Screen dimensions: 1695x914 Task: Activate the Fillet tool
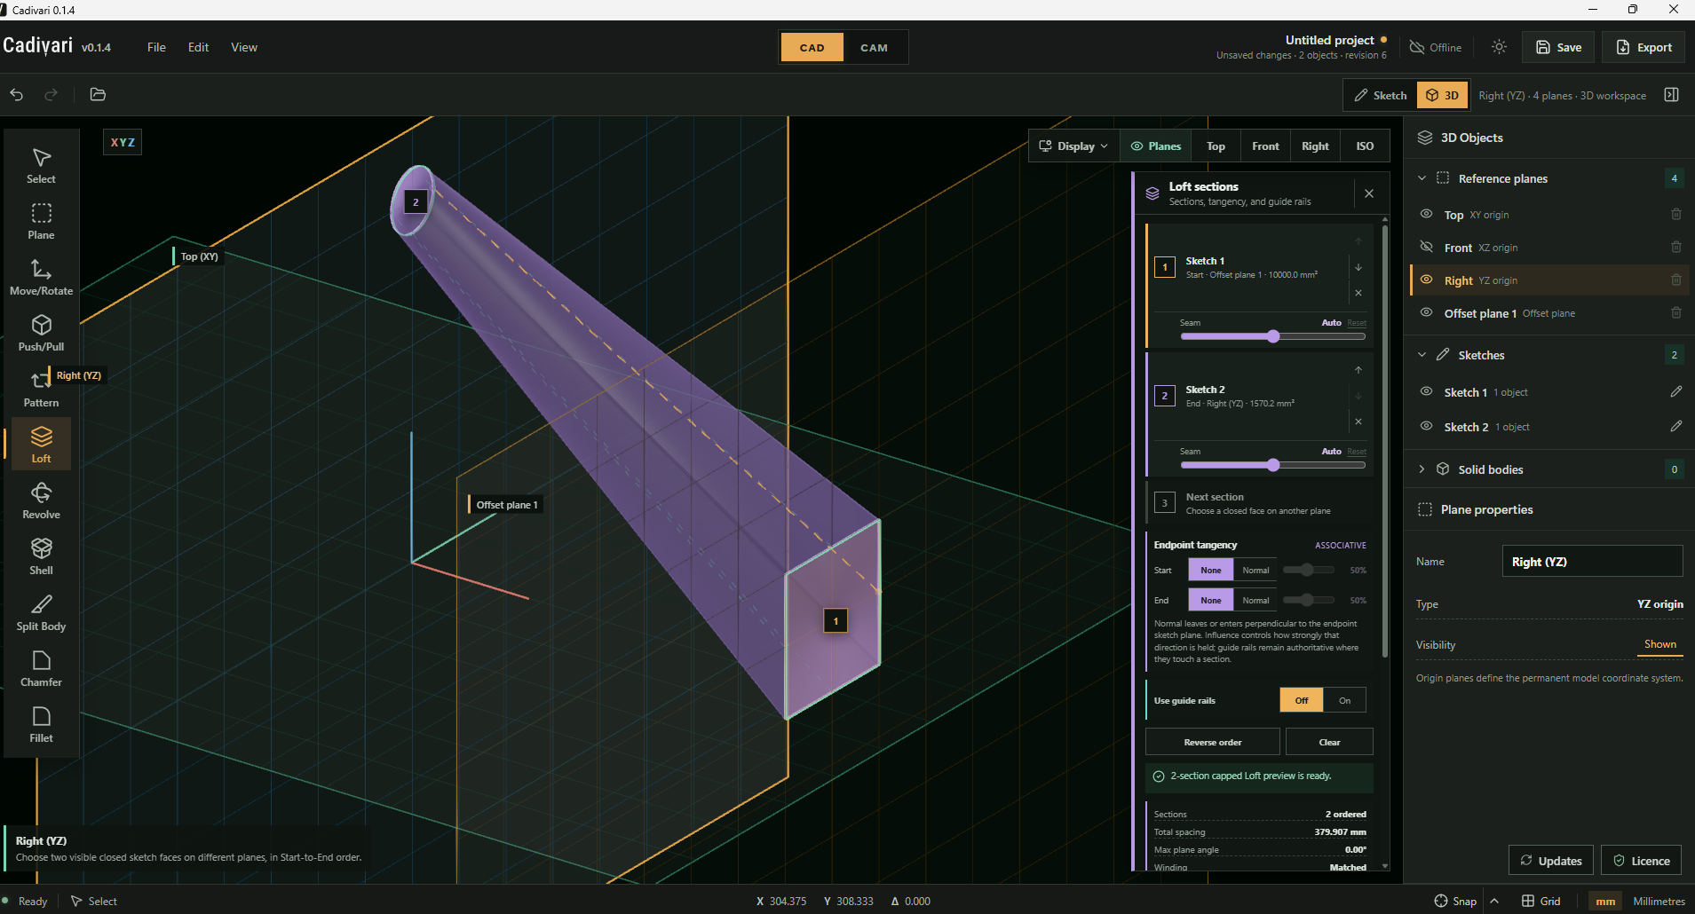41,725
